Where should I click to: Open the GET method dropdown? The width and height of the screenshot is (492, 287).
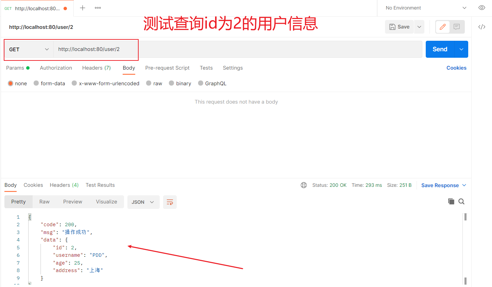[29, 50]
